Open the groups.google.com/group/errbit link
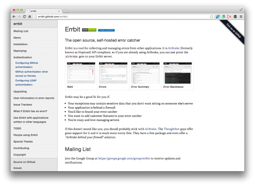Viewport: 255px width, 186px height. tap(124, 158)
